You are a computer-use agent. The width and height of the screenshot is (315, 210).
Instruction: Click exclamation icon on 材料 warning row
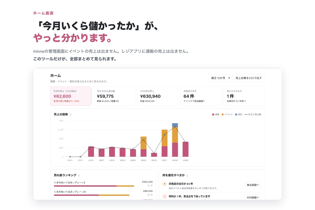(x=165, y=197)
